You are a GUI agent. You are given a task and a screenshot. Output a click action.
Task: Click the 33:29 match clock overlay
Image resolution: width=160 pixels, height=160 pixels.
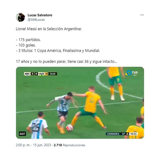(x=53, y=74)
